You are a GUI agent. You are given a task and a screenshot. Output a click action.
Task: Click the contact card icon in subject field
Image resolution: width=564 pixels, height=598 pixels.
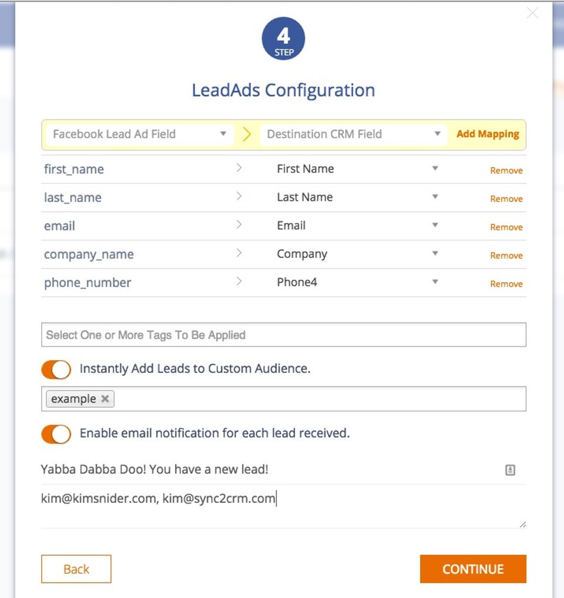pyautogui.click(x=510, y=470)
